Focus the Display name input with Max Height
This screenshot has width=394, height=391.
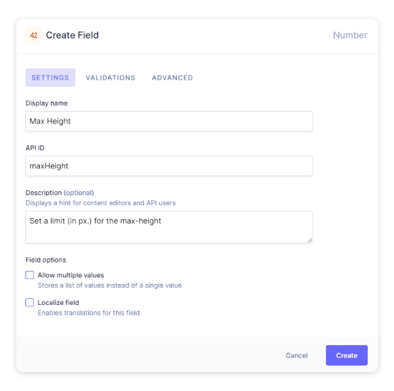coord(168,121)
